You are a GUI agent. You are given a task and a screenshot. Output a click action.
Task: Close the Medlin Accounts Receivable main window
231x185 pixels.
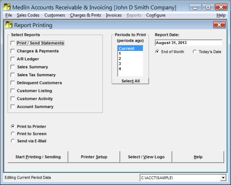221,7
